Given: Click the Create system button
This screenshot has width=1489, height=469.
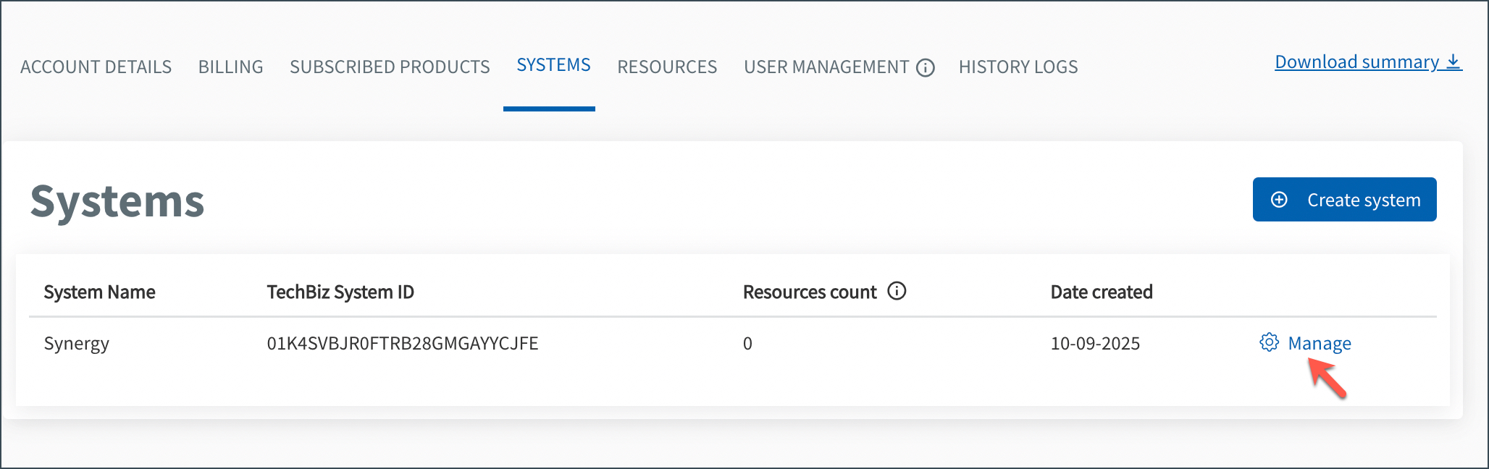Looking at the screenshot, I should 1345,200.
